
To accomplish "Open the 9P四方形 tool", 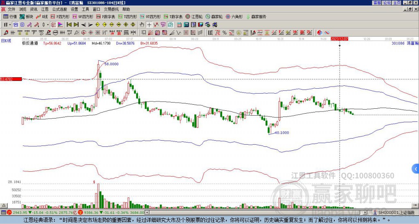I will (83, 16).
